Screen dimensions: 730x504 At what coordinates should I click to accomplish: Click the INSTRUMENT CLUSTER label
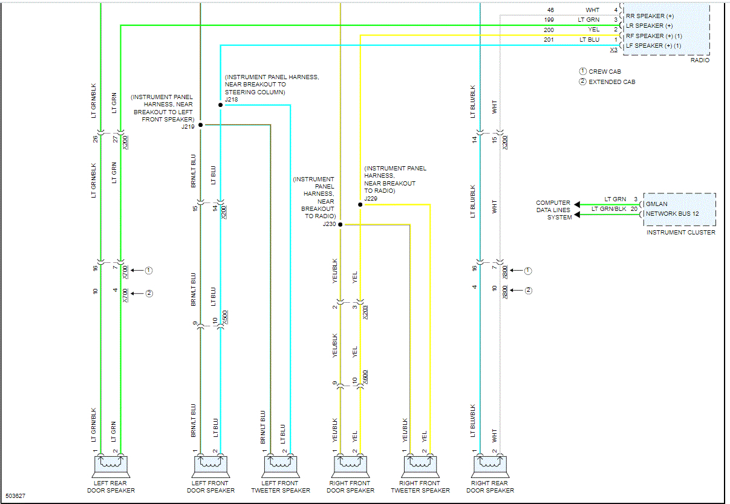point(680,232)
